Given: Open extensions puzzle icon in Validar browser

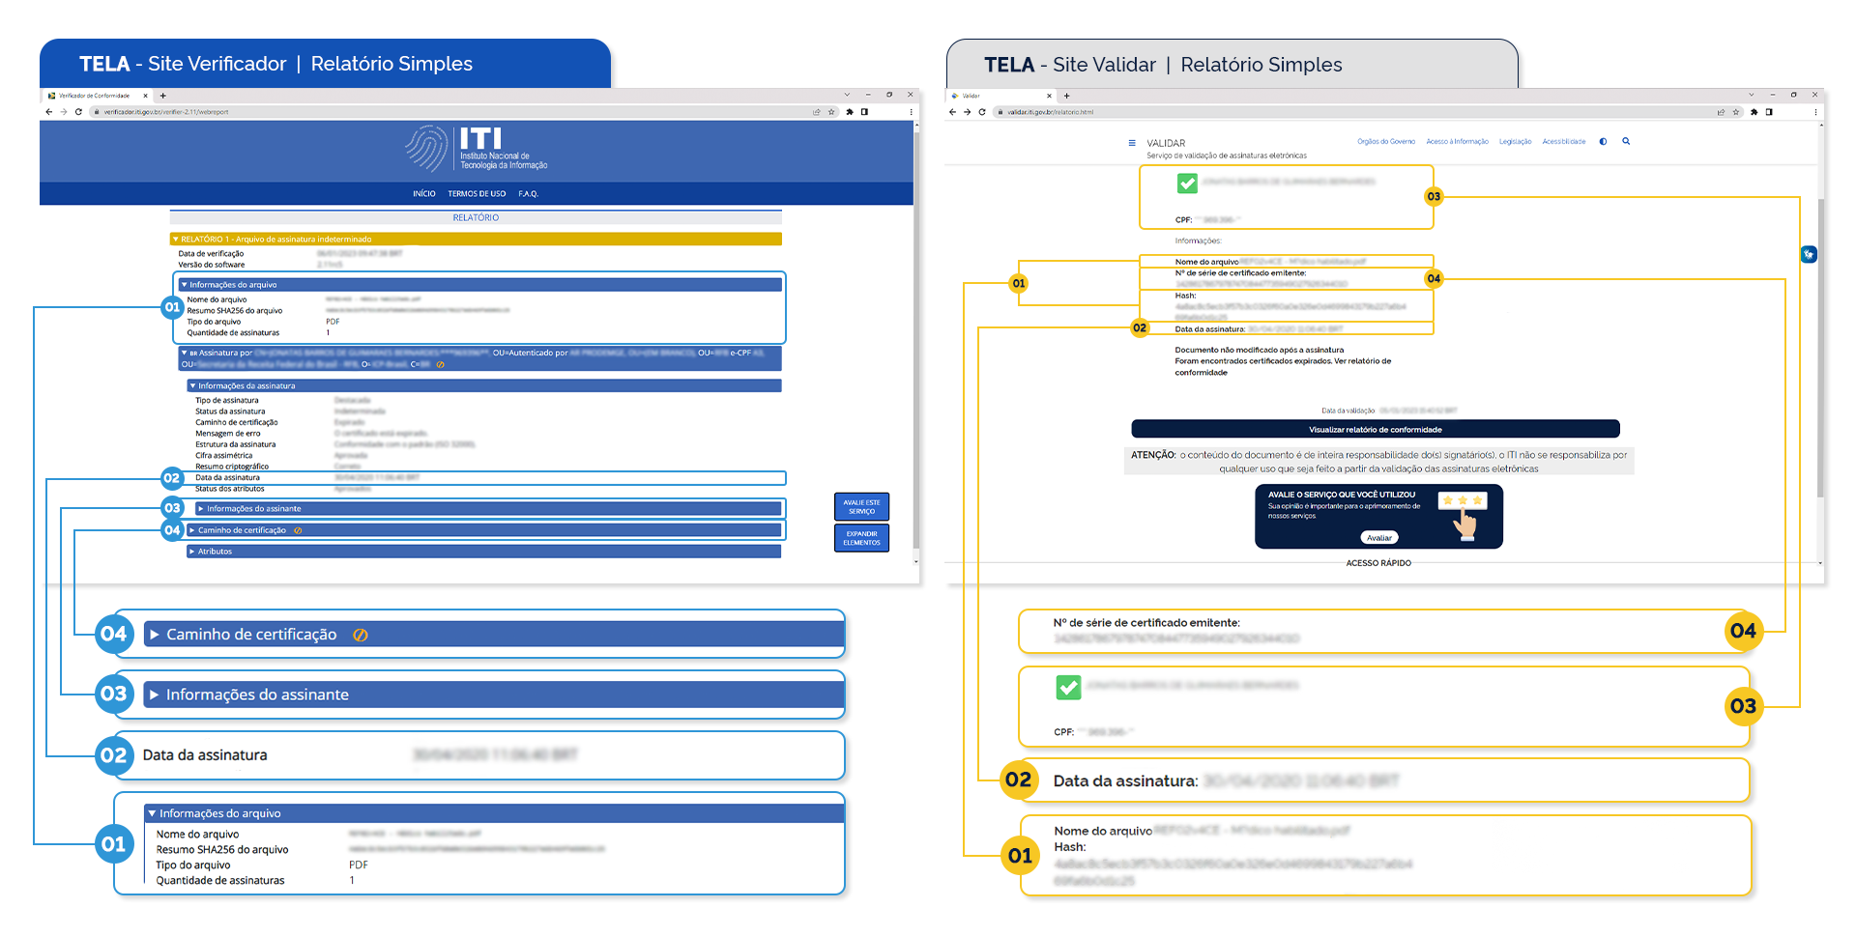Looking at the screenshot, I should 1754,112.
